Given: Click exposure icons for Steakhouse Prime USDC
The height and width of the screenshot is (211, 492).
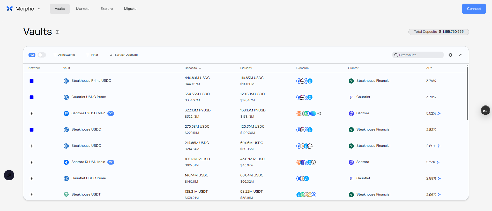Looking at the screenshot, I should [304, 81].
